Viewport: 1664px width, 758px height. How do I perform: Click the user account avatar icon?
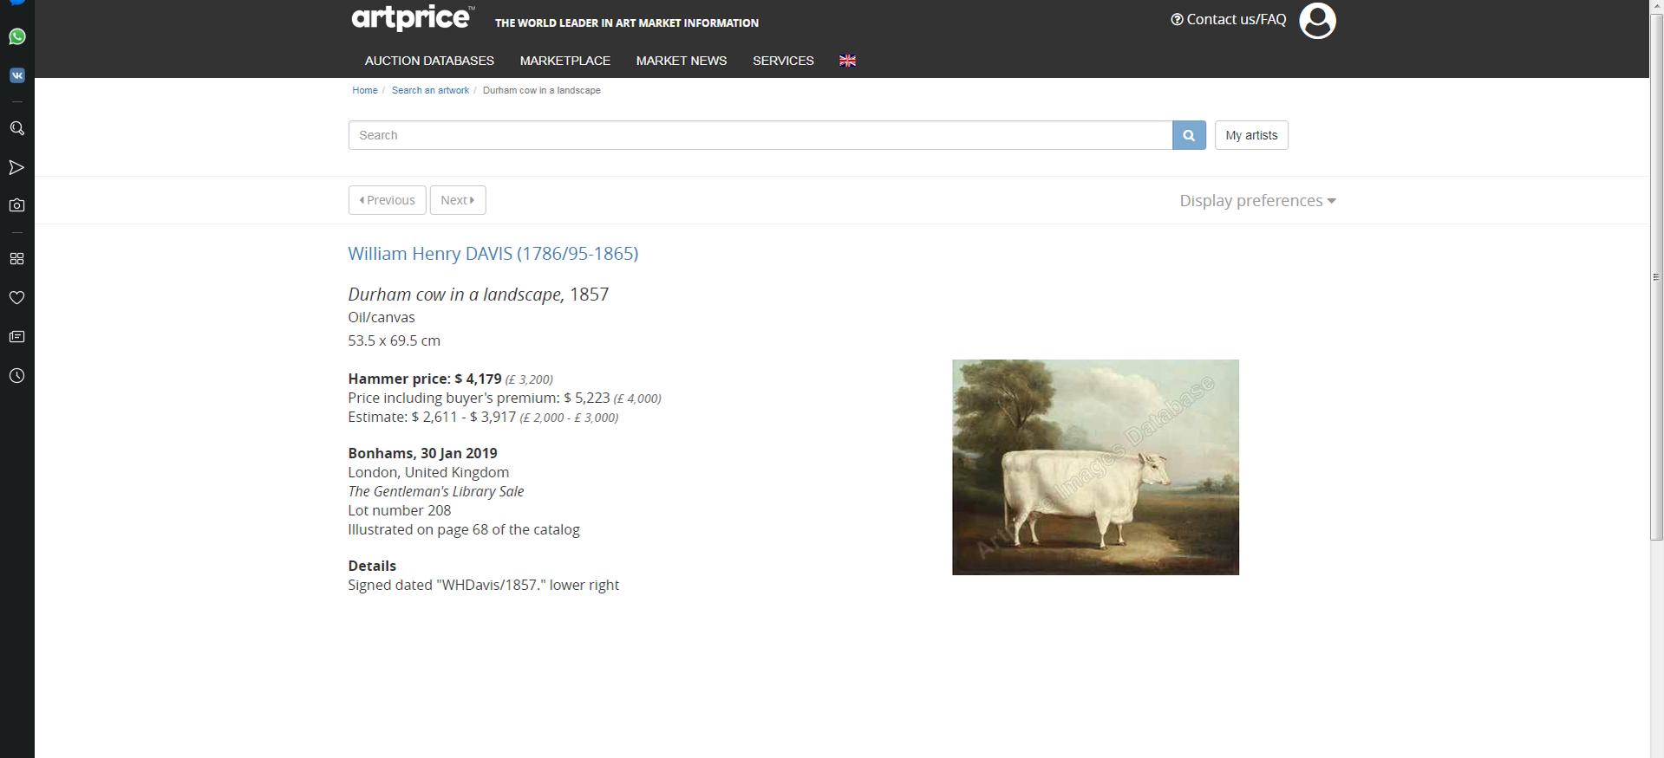[1317, 21]
